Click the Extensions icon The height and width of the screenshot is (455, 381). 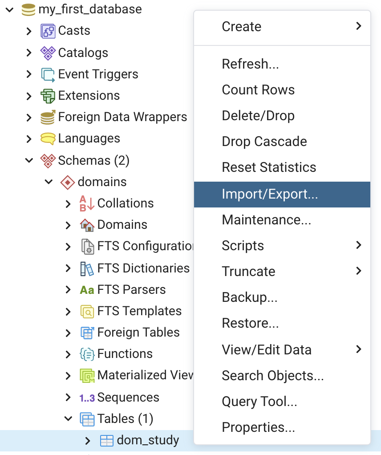point(48,96)
